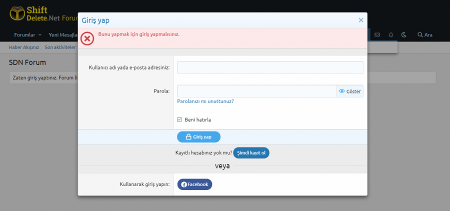Open the Forumlar menu
Image resolution: width=450 pixels, height=211 pixels.
tap(24, 35)
